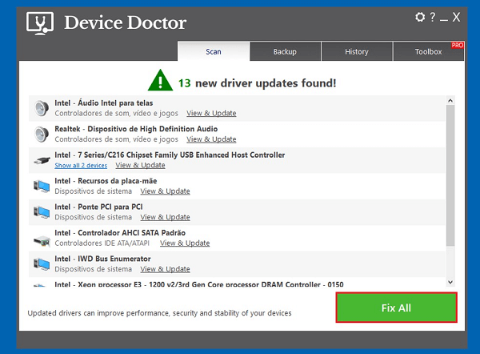
Task: Click the scrollbar down arrow
Action: pyautogui.click(x=450, y=282)
